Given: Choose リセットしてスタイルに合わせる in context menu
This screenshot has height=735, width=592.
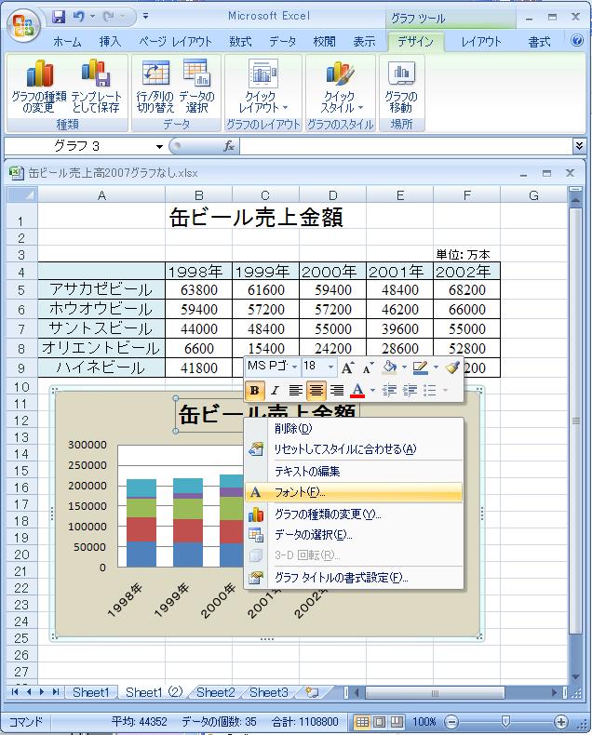Looking at the screenshot, I should pyautogui.click(x=353, y=449).
